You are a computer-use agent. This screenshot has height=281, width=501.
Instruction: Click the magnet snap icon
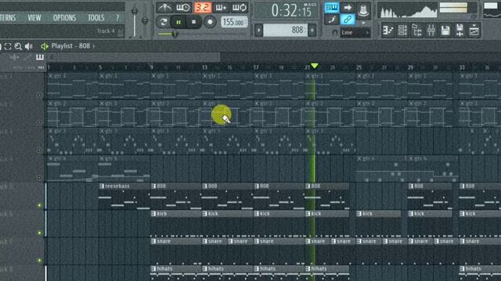(x=334, y=33)
